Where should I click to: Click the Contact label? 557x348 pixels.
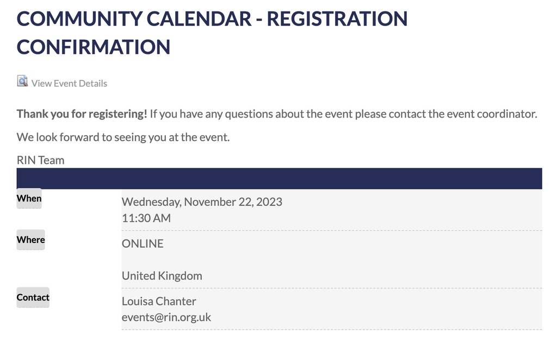coord(33,297)
